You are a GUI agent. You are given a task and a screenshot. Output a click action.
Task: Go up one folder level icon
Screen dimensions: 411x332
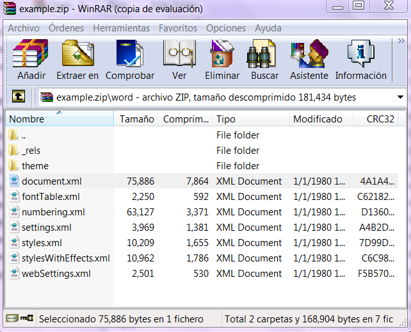coord(19,96)
